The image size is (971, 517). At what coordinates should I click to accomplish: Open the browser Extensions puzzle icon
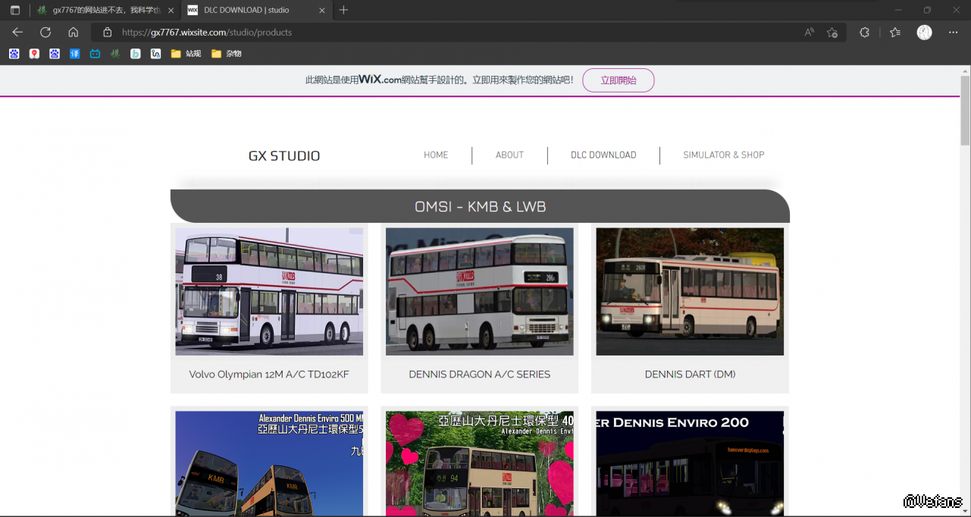[x=864, y=33]
